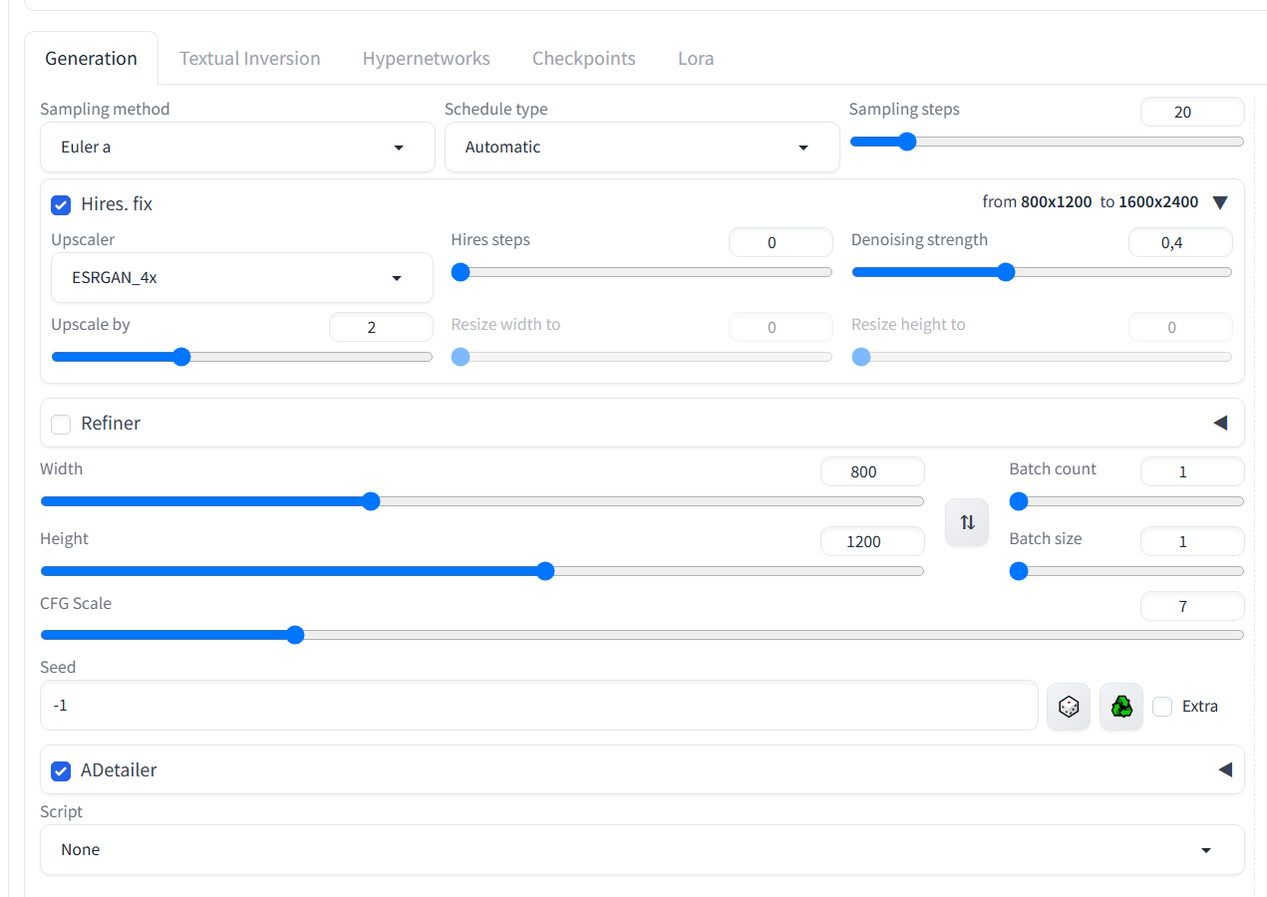Check the Extra seed checkbox
This screenshot has height=897, width=1267.
[1162, 707]
